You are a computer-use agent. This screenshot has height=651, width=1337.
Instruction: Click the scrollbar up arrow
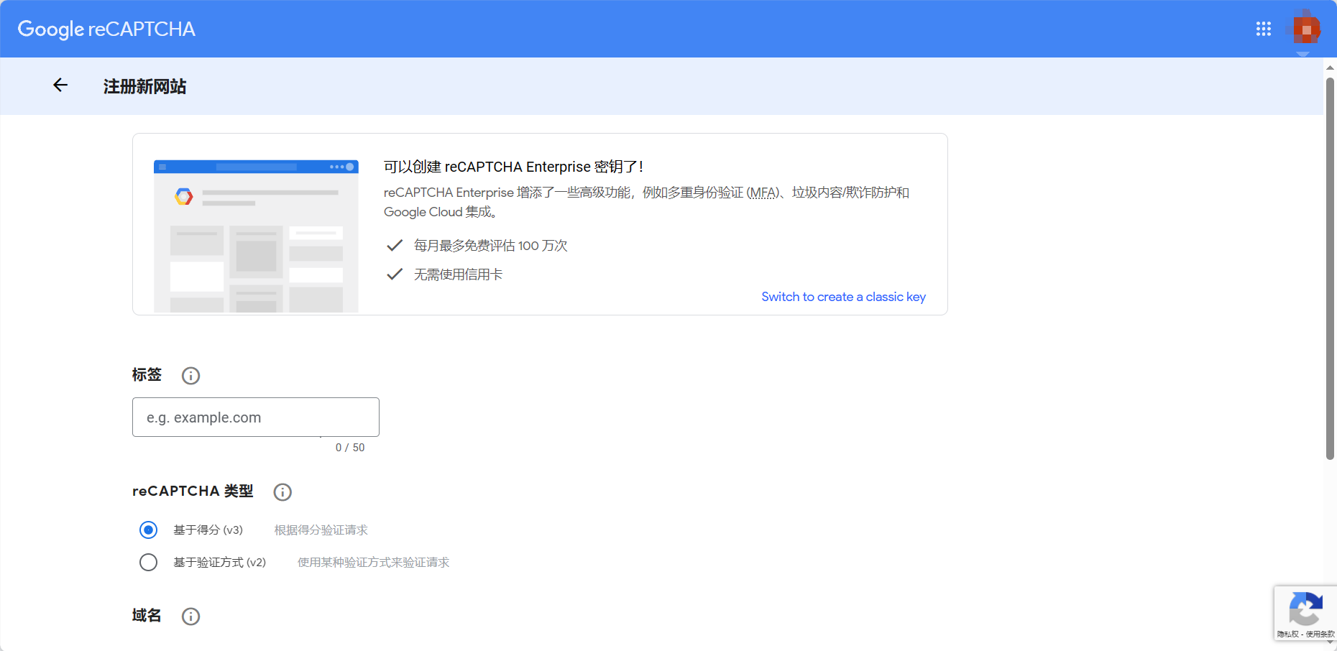[x=1330, y=67]
